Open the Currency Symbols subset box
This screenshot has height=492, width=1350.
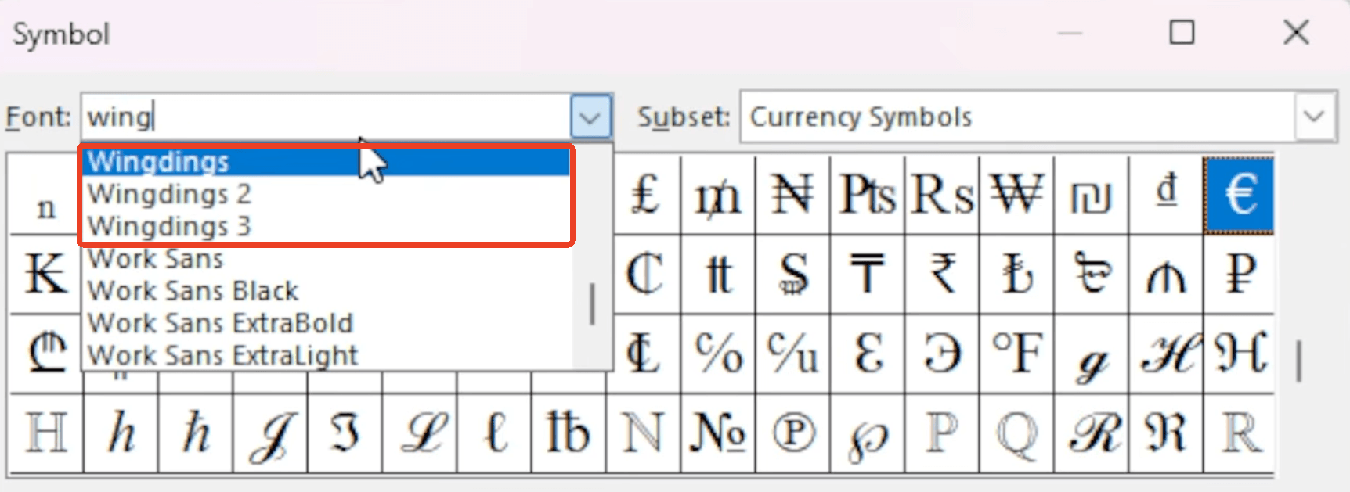tap(1038, 117)
